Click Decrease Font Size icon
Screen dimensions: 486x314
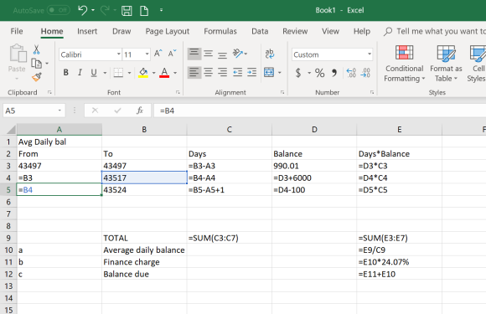click(x=172, y=54)
